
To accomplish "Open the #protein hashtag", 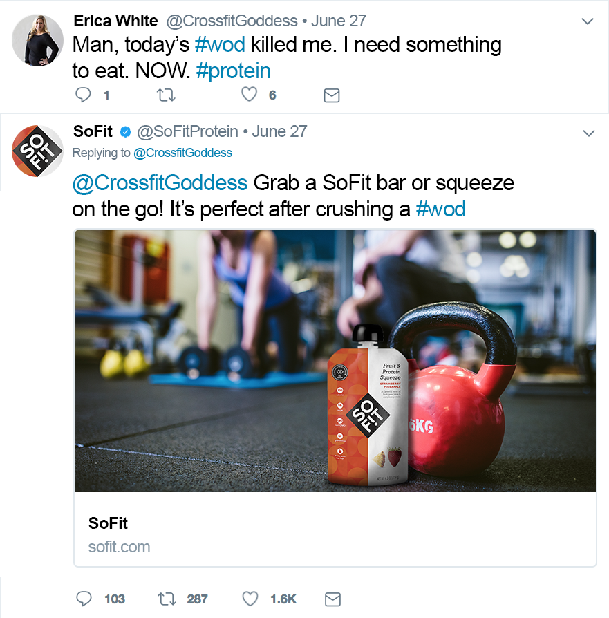I will (234, 71).
